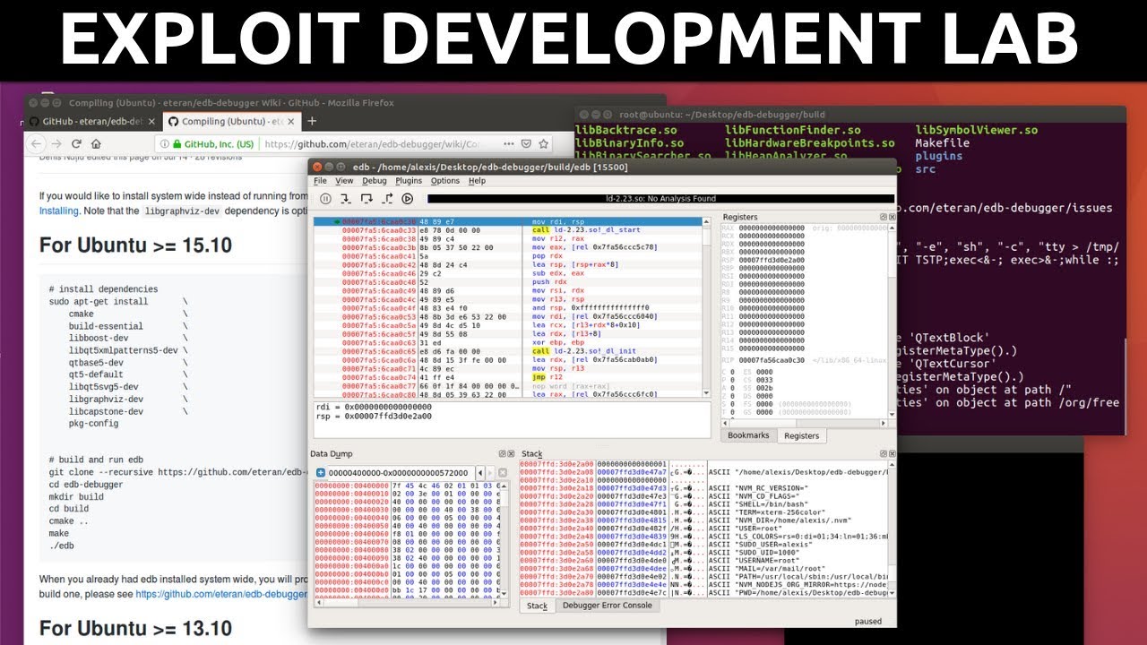Select the 'call ld-2.23.so!_dl_init' instruction row

point(506,351)
